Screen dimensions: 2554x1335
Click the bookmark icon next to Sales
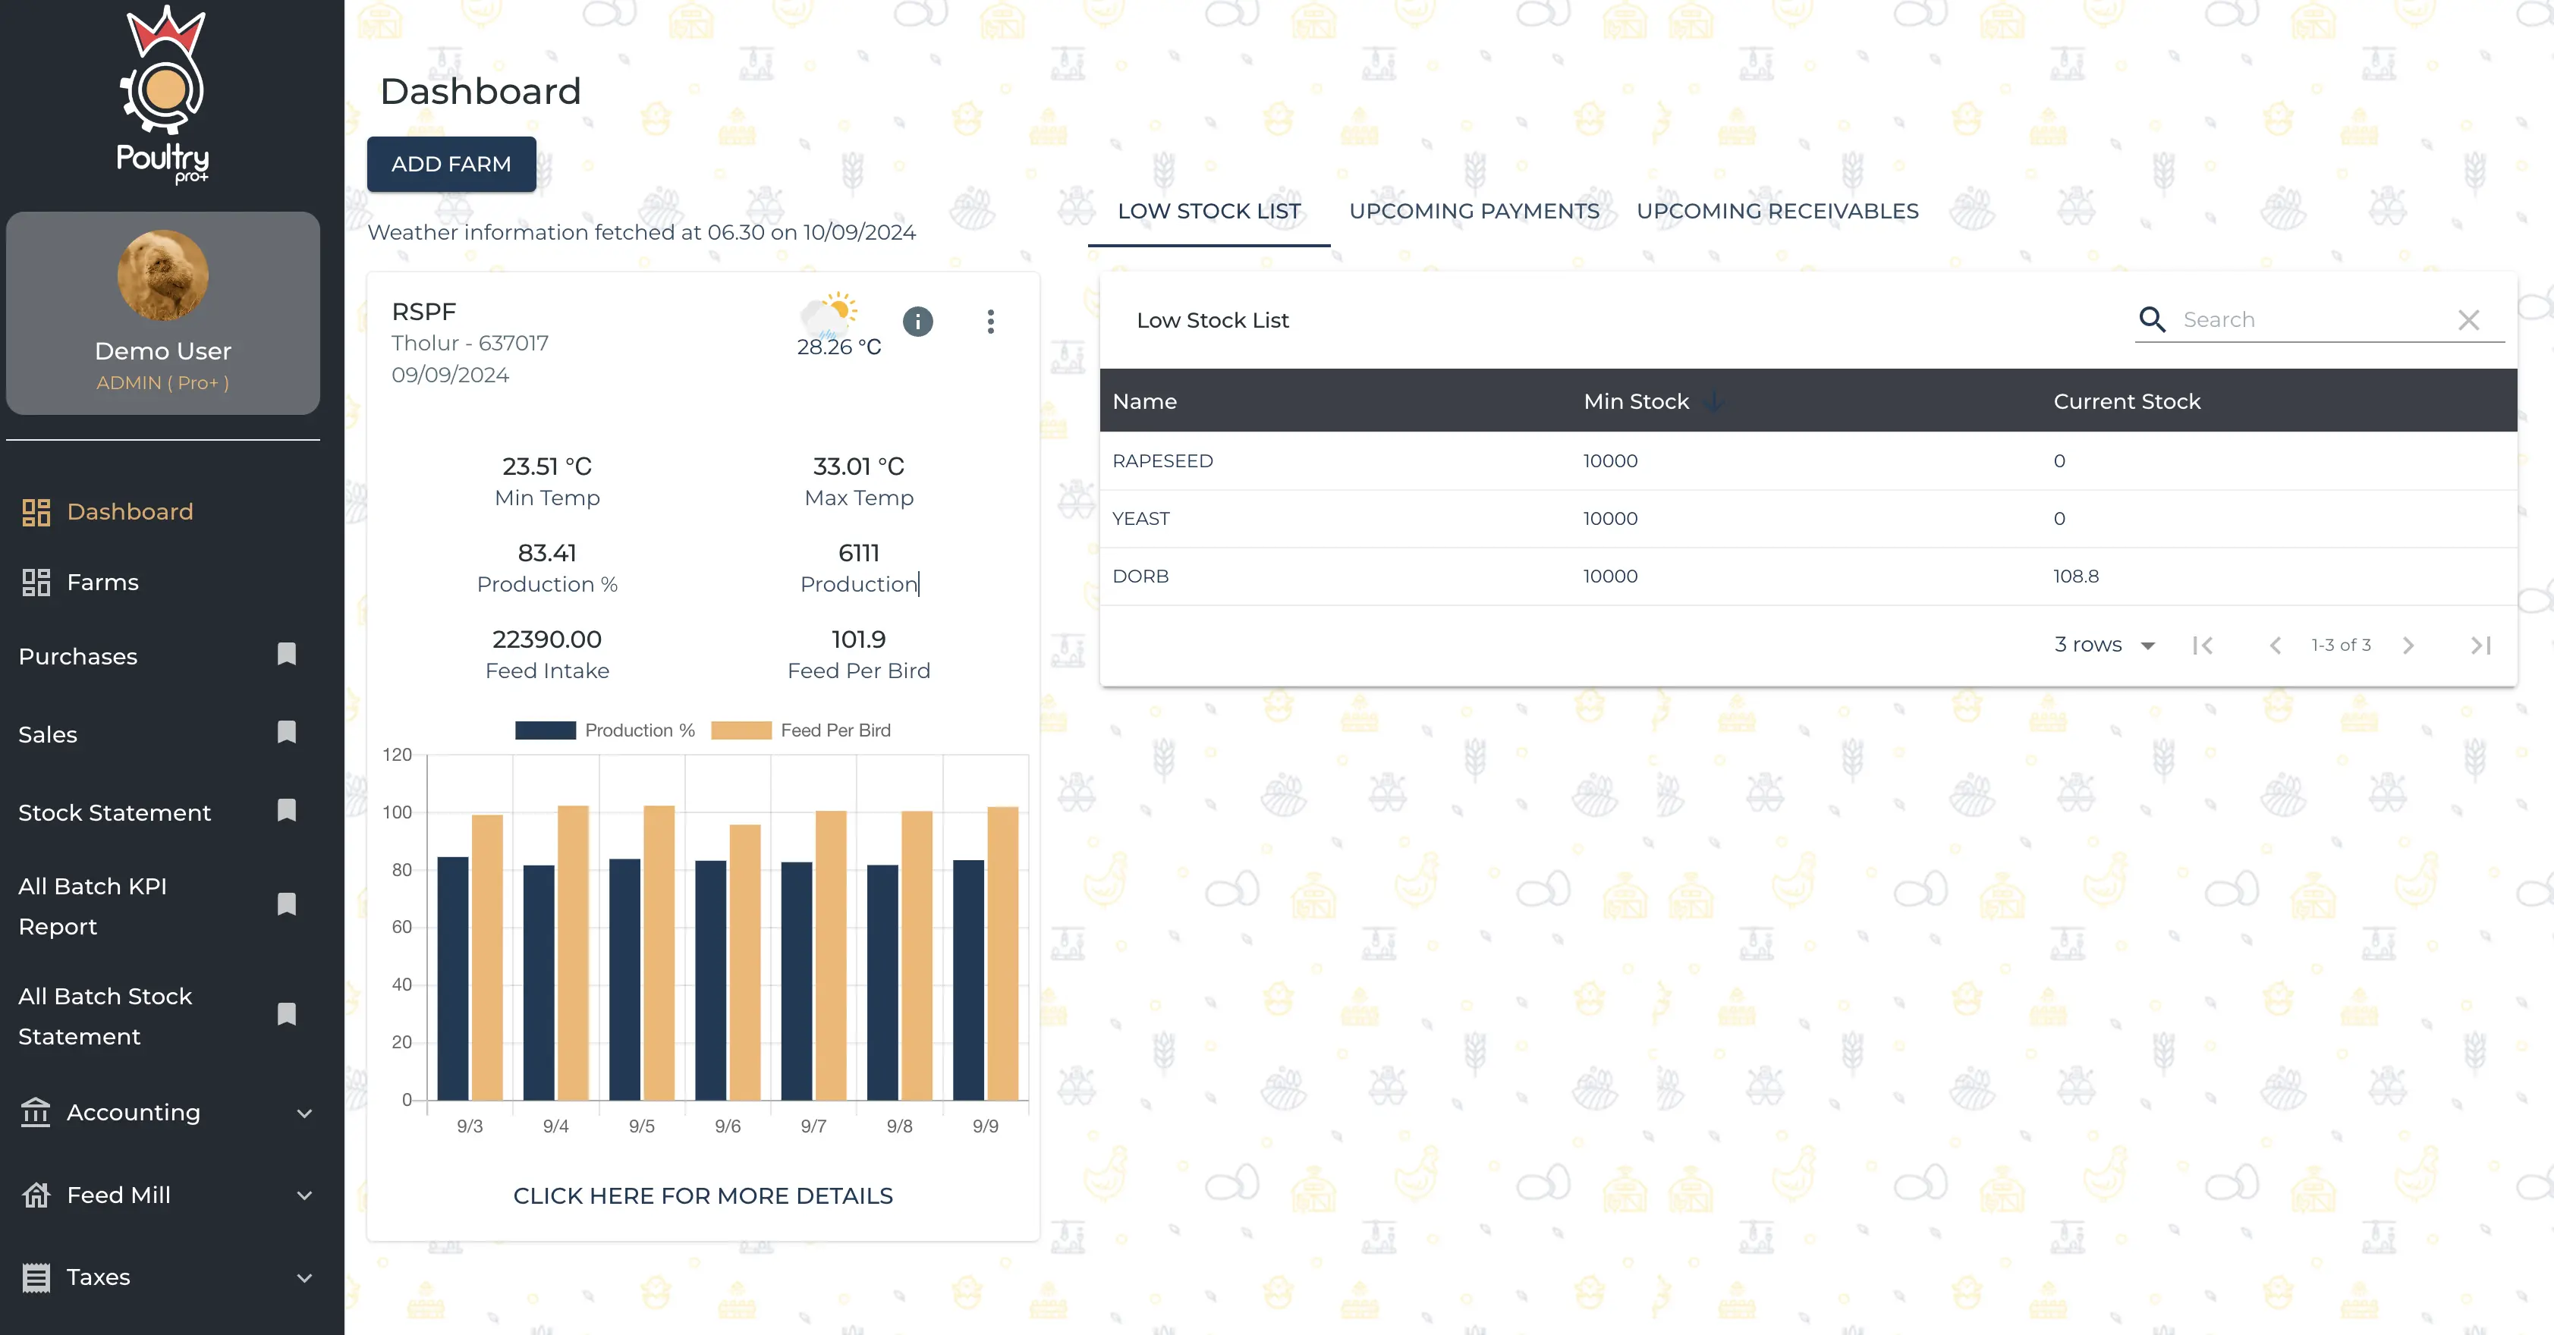[287, 733]
